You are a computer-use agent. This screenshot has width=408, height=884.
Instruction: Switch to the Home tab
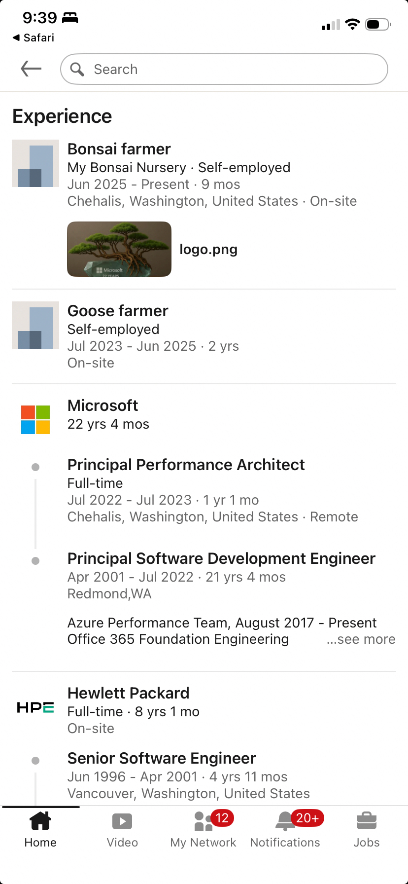[40, 830]
